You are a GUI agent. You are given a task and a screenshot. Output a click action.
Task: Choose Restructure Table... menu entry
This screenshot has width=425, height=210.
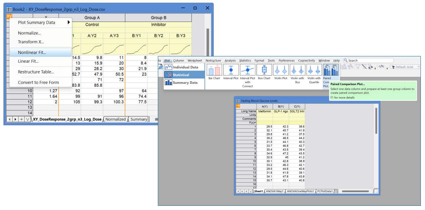click(x=41, y=72)
